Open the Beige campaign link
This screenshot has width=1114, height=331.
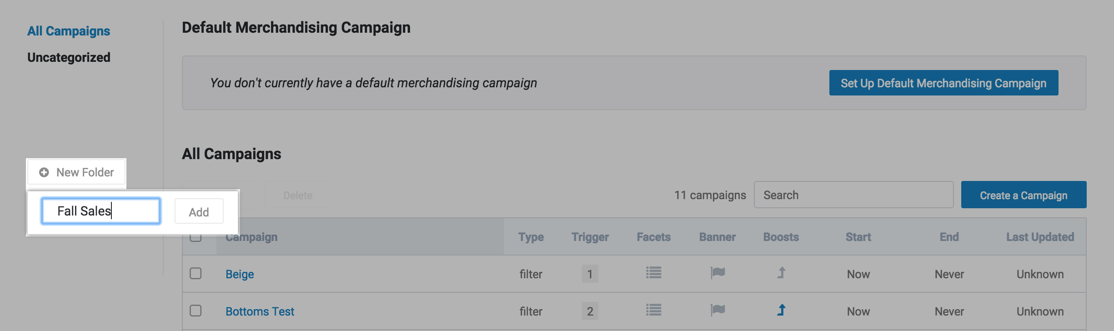pyautogui.click(x=240, y=274)
